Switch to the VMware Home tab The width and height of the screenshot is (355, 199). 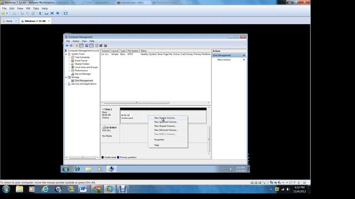click(x=9, y=21)
